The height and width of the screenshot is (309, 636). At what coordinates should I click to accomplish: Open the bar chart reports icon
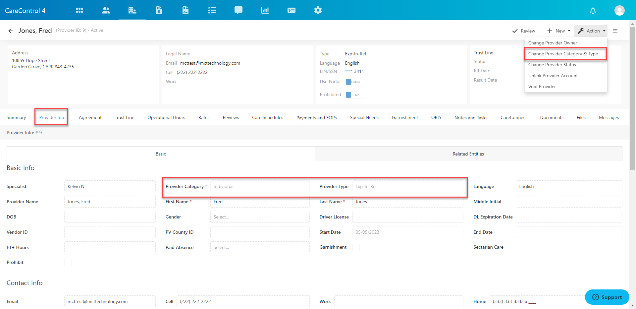click(x=265, y=10)
